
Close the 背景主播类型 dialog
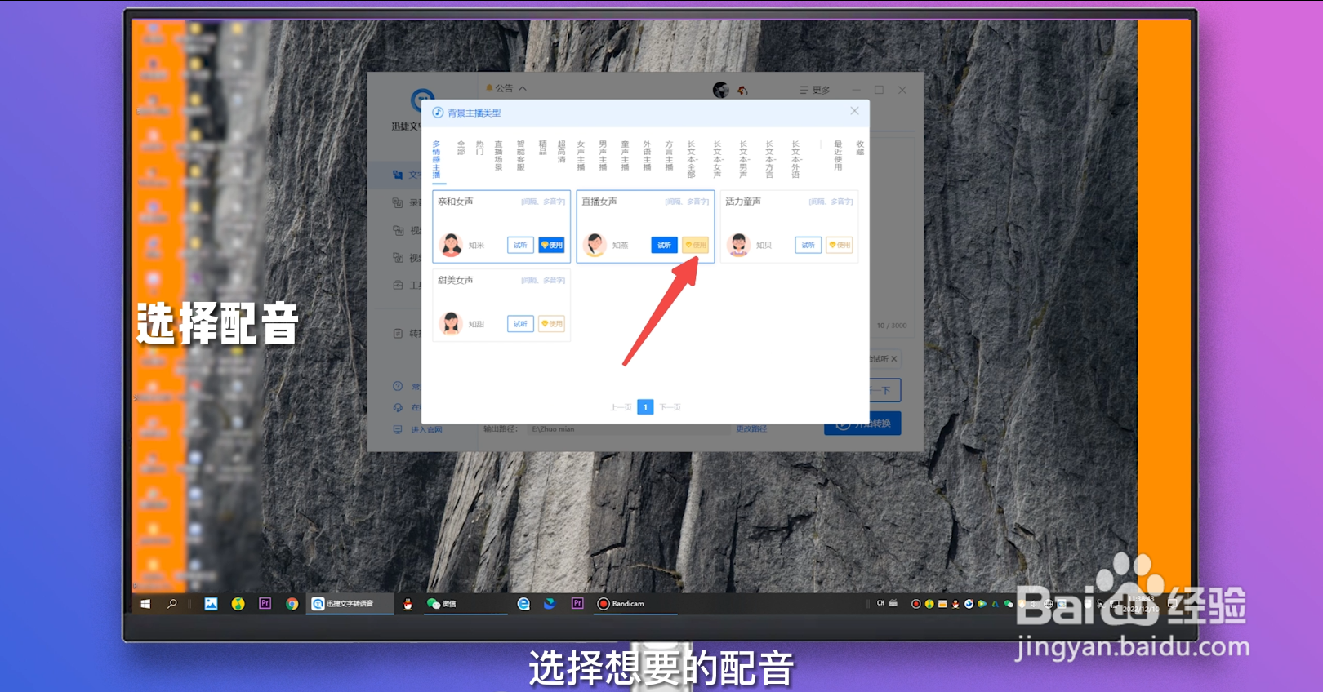(854, 111)
